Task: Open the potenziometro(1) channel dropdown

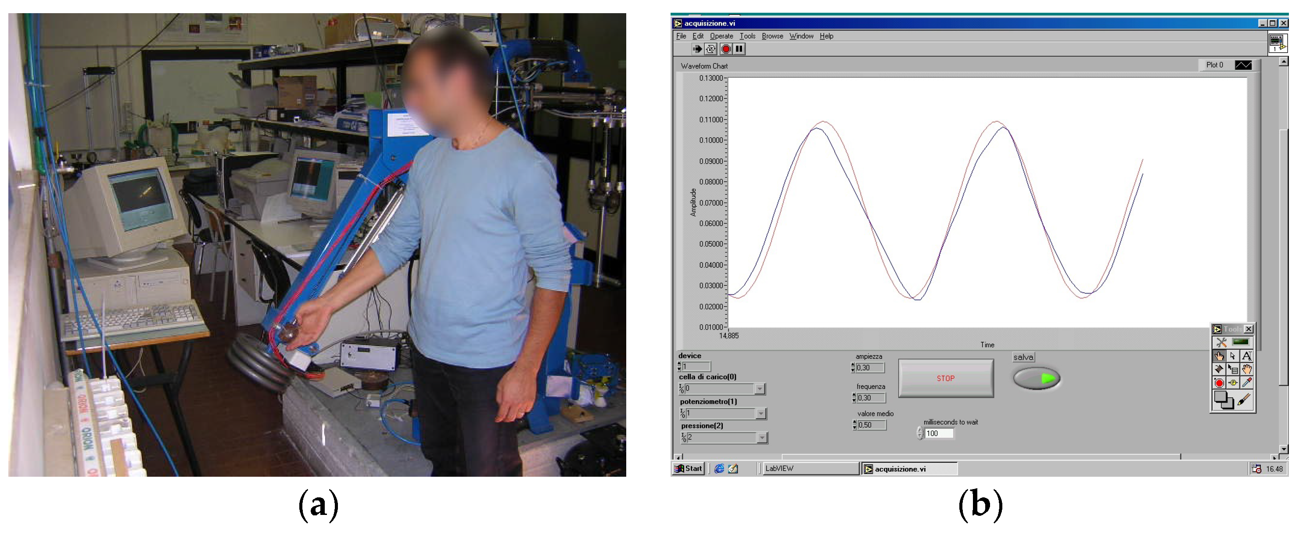Action: pyautogui.click(x=761, y=414)
